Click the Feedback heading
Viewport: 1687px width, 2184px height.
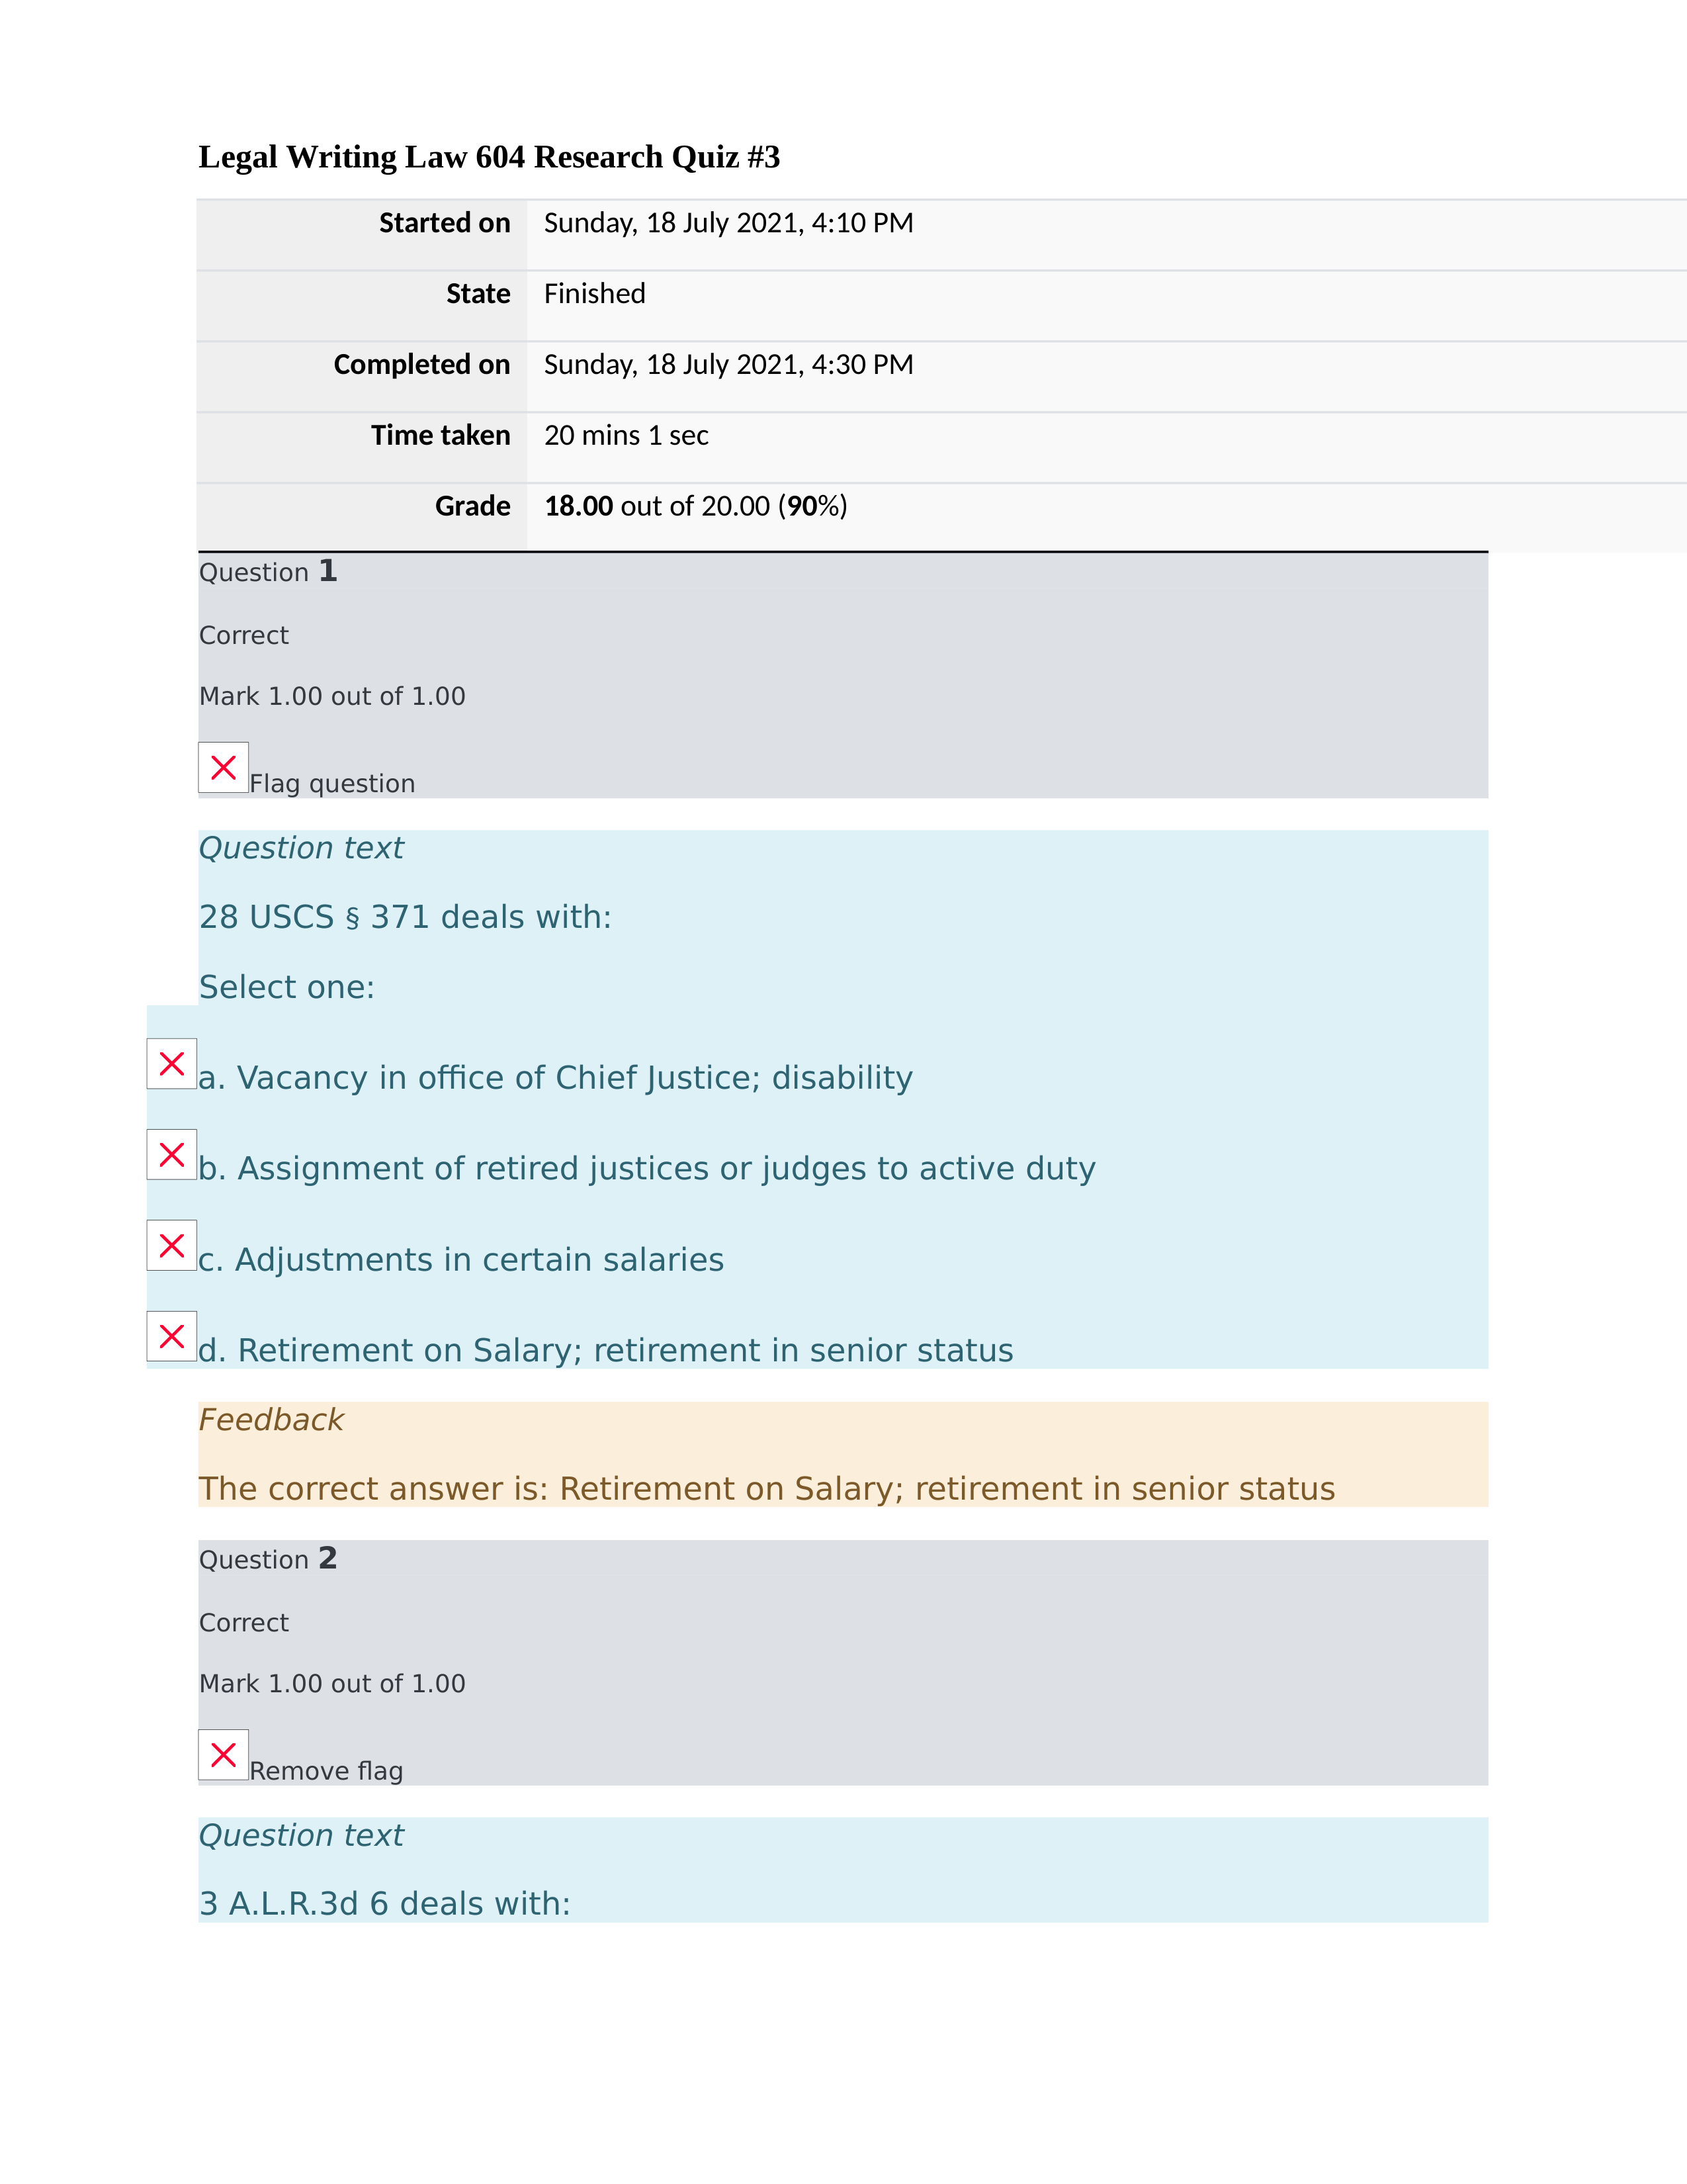coord(271,1420)
